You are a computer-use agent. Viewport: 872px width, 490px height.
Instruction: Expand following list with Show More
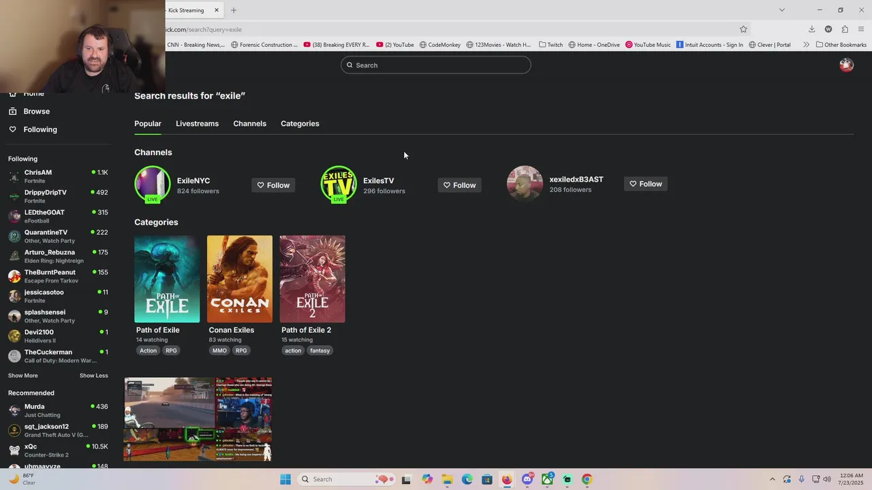[23, 376]
